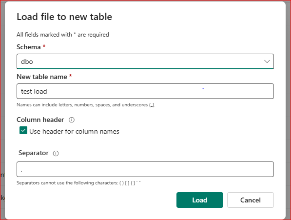The height and width of the screenshot is (220, 291).
Task: Click the 'New table name' label
Action: click(42, 77)
